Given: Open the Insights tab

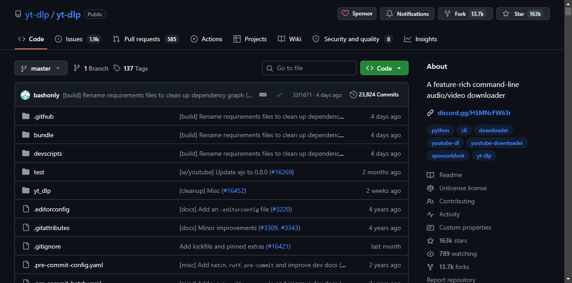Looking at the screenshot, I should click(420, 39).
